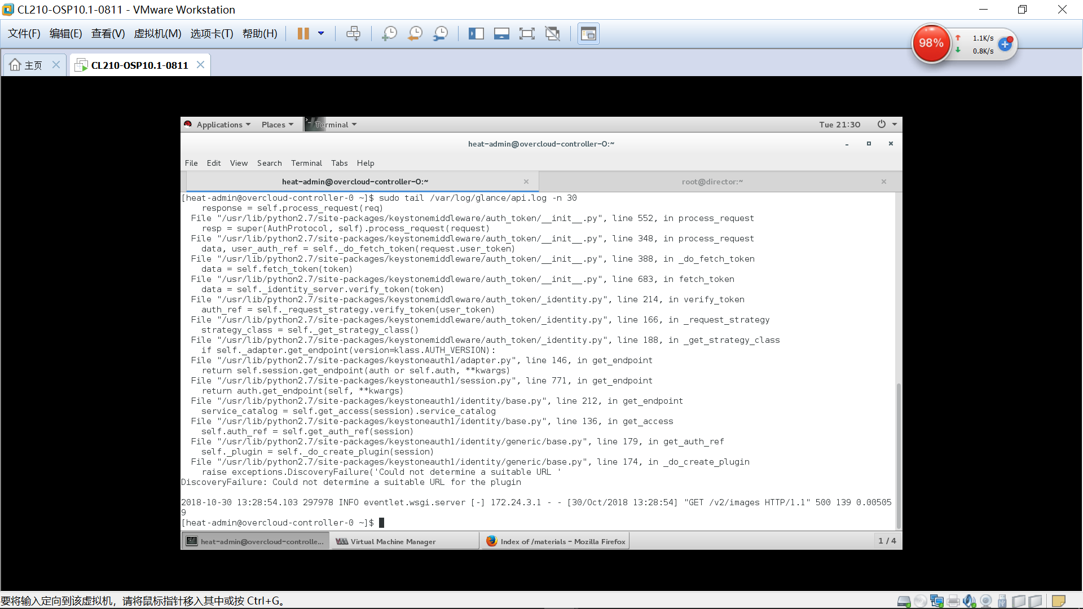Viewport: 1083px width, 609px height.
Task: Open the power options dropdown arrow
Action: point(321,34)
